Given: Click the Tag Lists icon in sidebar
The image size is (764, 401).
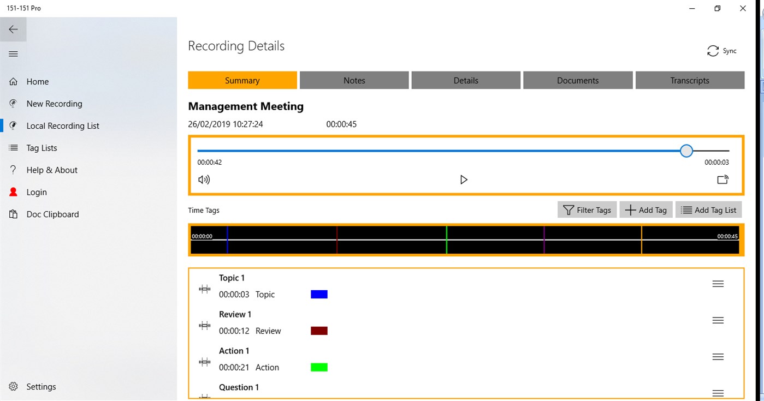Looking at the screenshot, I should click(x=13, y=147).
